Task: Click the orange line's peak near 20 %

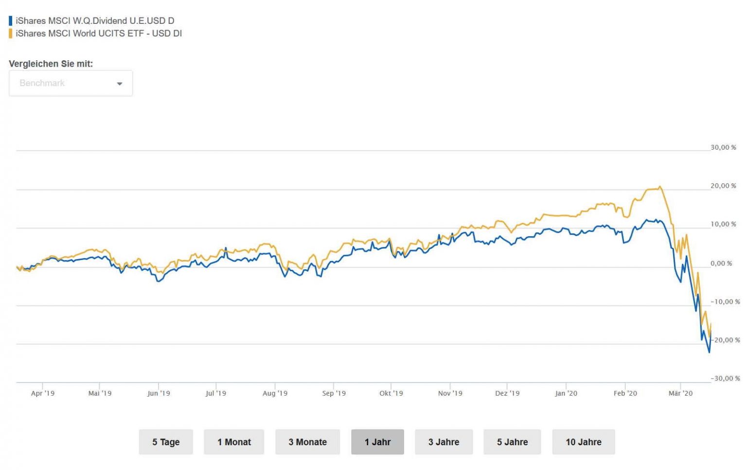Action: [x=659, y=187]
